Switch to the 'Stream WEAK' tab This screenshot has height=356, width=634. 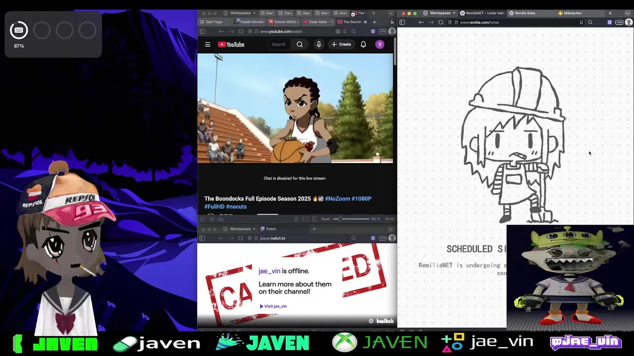284,22
